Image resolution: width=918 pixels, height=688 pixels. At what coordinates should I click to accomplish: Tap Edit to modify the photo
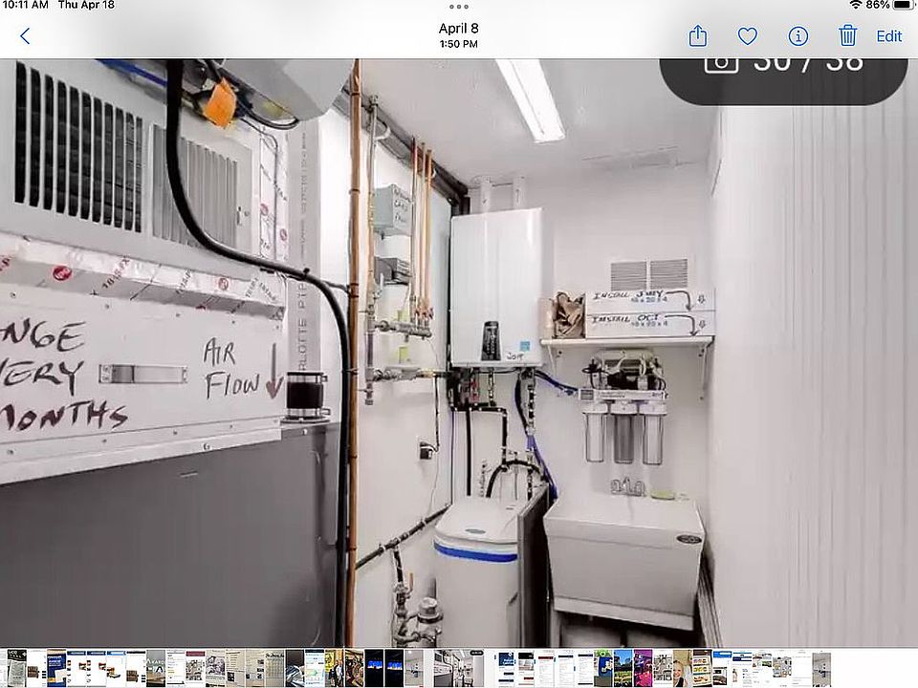pos(889,36)
